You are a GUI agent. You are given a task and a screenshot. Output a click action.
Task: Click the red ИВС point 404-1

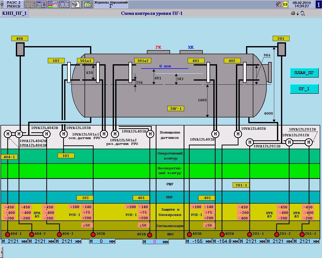click(x=8, y=235)
